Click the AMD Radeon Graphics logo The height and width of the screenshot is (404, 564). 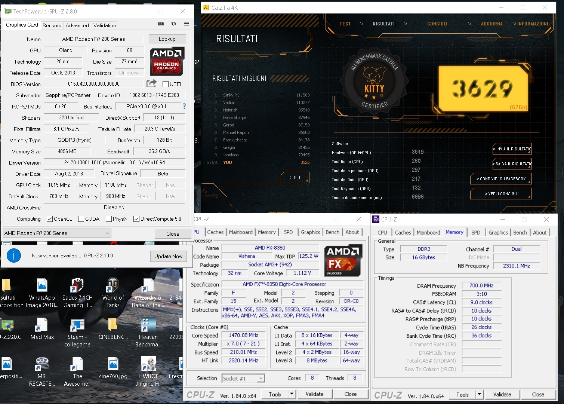(x=167, y=61)
